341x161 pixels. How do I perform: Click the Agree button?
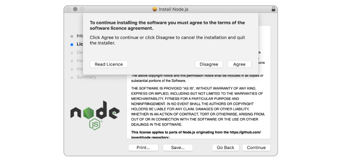239,64
